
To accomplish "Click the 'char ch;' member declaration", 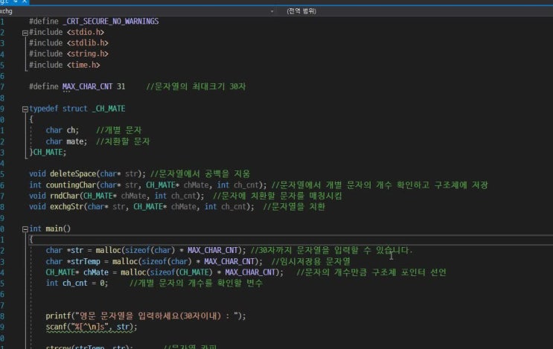I will pos(63,130).
